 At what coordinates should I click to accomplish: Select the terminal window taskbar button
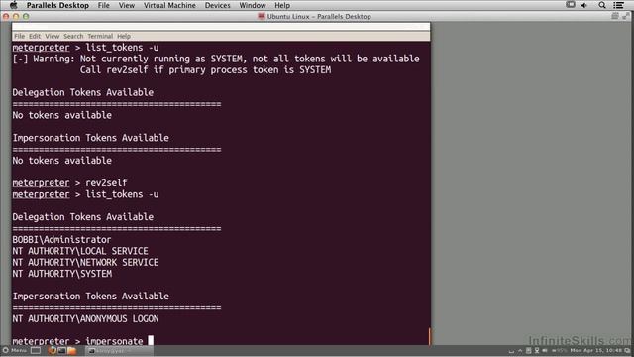[x=119, y=351]
